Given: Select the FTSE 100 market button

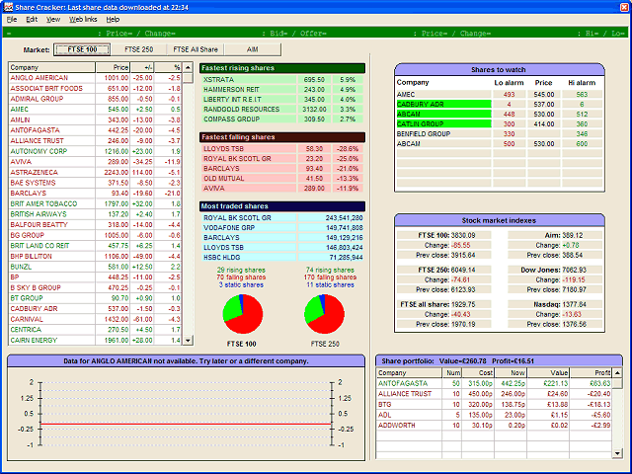Looking at the screenshot, I should (x=82, y=49).
